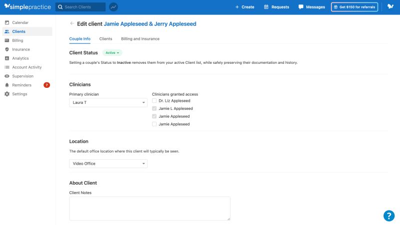
Task: Grab the Client Notes resize handle
Action: pyautogui.click(x=228, y=219)
